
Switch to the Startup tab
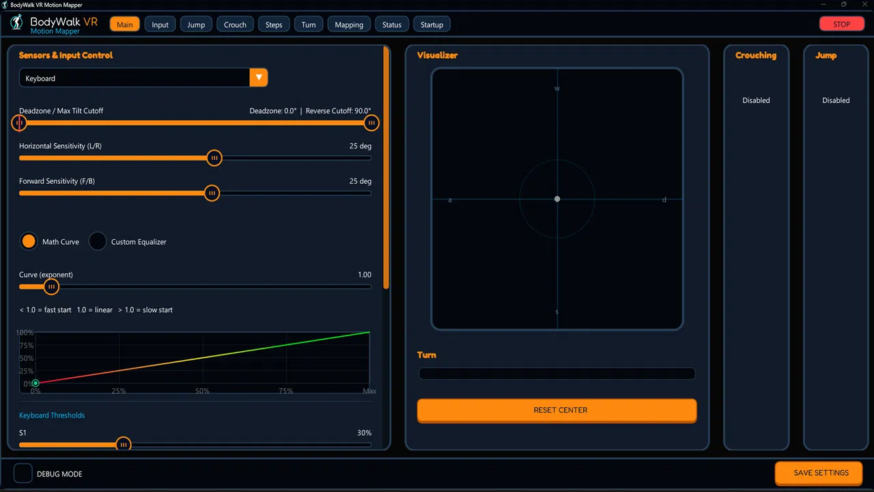[x=432, y=25]
